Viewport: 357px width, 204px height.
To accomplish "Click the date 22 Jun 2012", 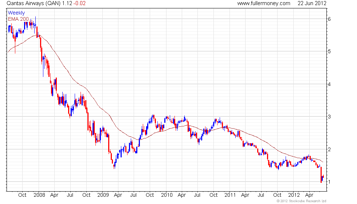I will tap(312, 3).
